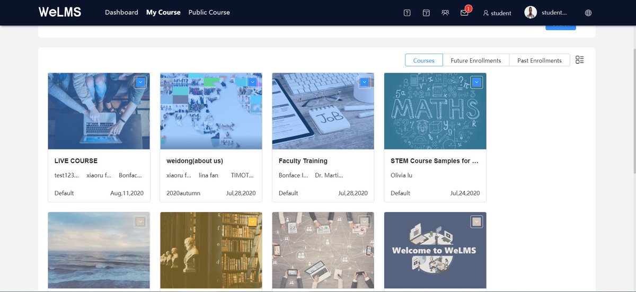Expand the network meeting card dropdown arrow
This screenshot has height=292, width=636.
click(x=364, y=222)
